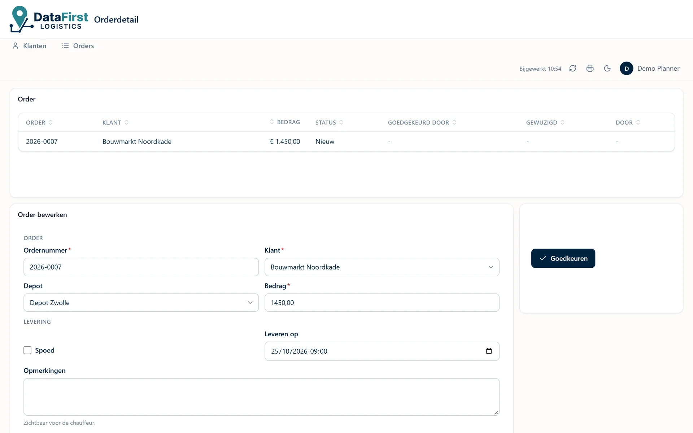Viewport: 693px width, 433px height.
Task: Click the refresh icon next to Bijgewerkt
Action: tap(572, 69)
